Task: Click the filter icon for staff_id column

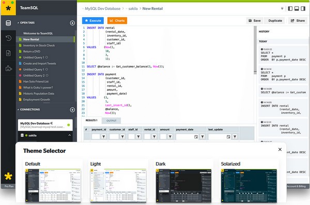Action: click(138, 137)
